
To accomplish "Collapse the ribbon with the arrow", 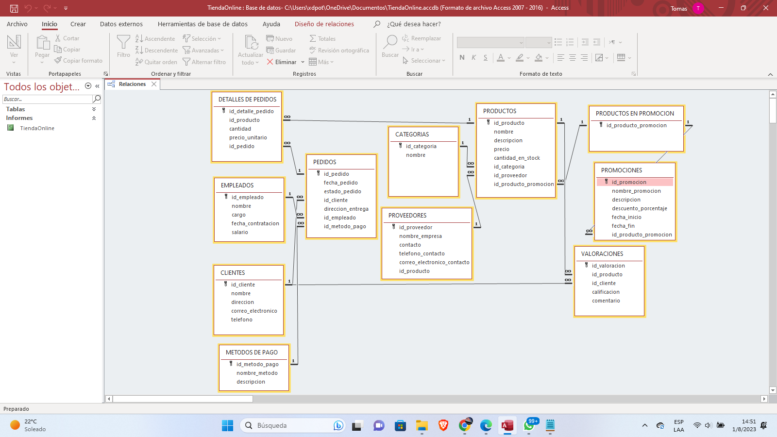I will click(x=770, y=74).
